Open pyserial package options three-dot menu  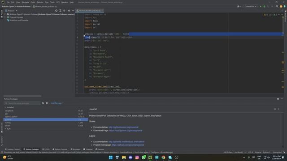(278, 109)
